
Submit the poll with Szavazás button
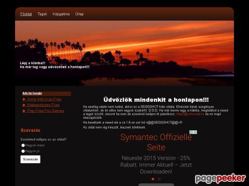pos(31,159)
